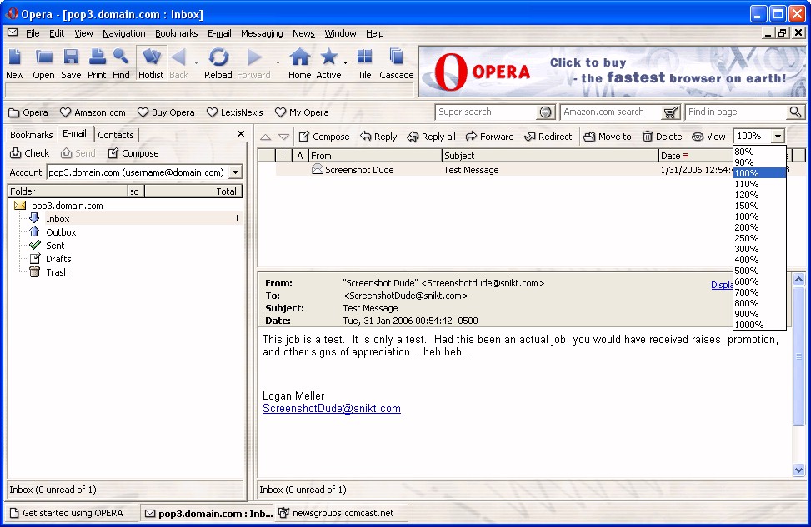
Task: Click the Find in page magnifier icon
Action: [795, 112]
